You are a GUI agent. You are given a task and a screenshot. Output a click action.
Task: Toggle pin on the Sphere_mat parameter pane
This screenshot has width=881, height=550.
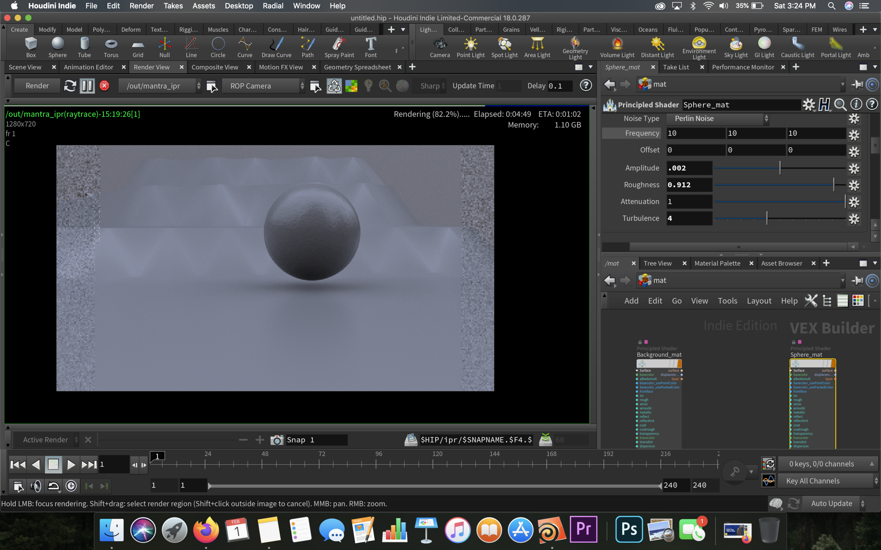click(x=857, y=84)
